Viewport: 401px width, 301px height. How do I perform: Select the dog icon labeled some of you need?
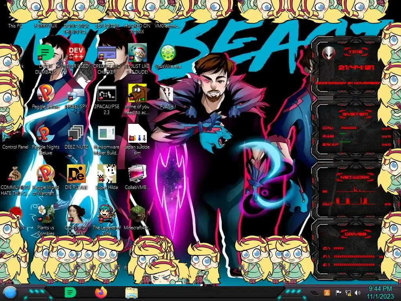click(137, 93)
